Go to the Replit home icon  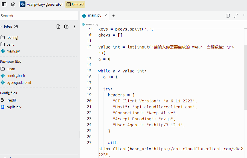[13, 4]
